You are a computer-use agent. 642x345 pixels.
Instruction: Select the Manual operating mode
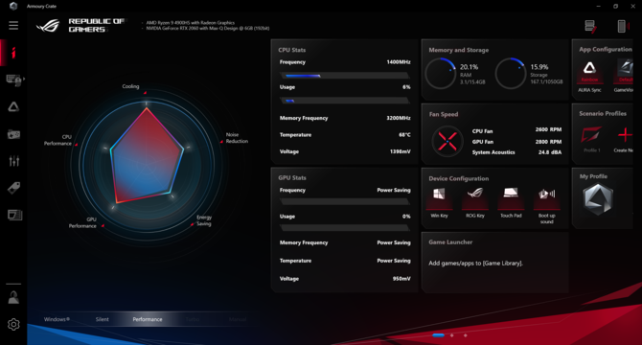238,319
